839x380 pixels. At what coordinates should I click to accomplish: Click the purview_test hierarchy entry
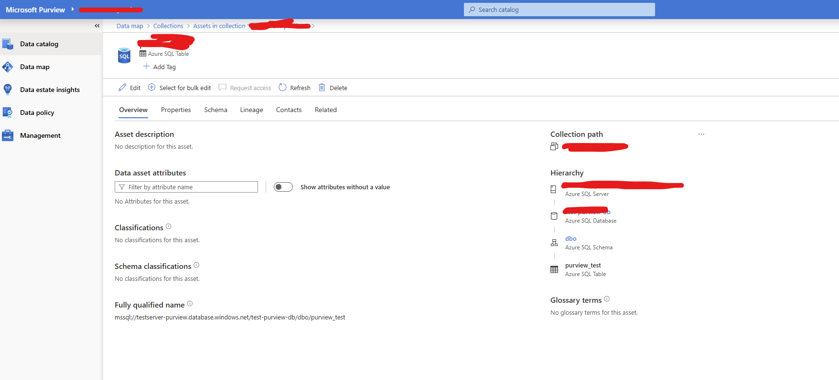[x=583, y=265]
